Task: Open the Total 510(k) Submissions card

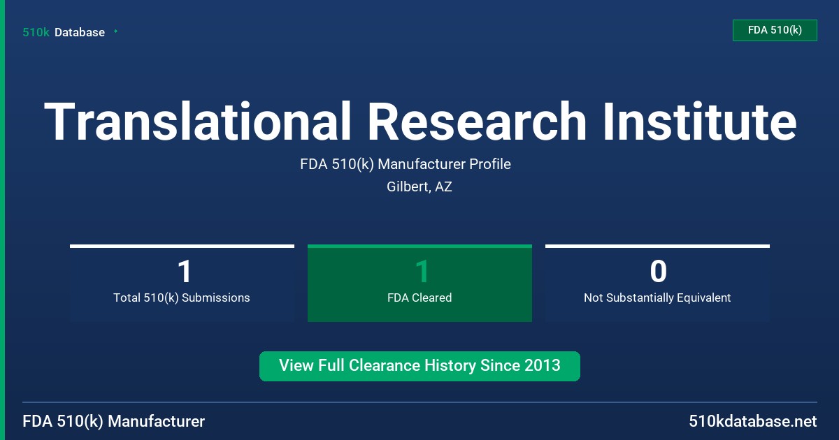Action: coord(182,283)
